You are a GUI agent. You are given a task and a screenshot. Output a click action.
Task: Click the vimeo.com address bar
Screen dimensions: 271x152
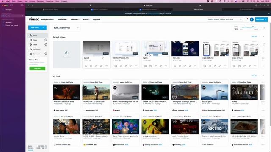pyautogui.click(x=148, y=5)
